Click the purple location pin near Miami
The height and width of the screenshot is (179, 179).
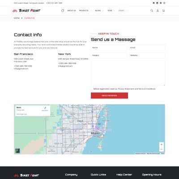(96, 127)
